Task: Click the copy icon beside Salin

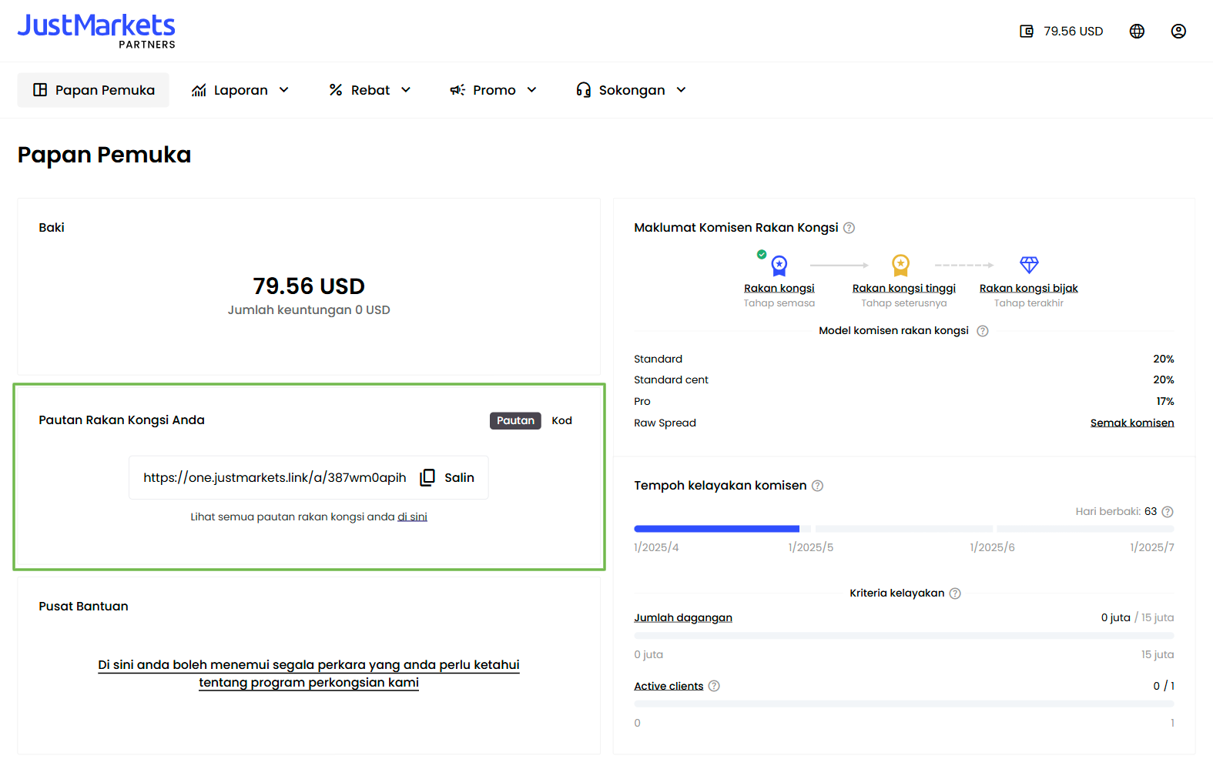Action: [x=427, y=478]
